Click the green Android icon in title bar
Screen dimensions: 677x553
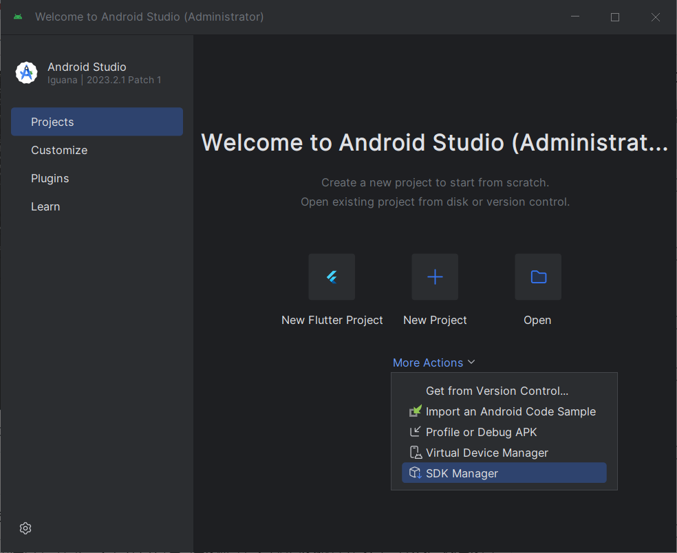click(x=18, y=17)
